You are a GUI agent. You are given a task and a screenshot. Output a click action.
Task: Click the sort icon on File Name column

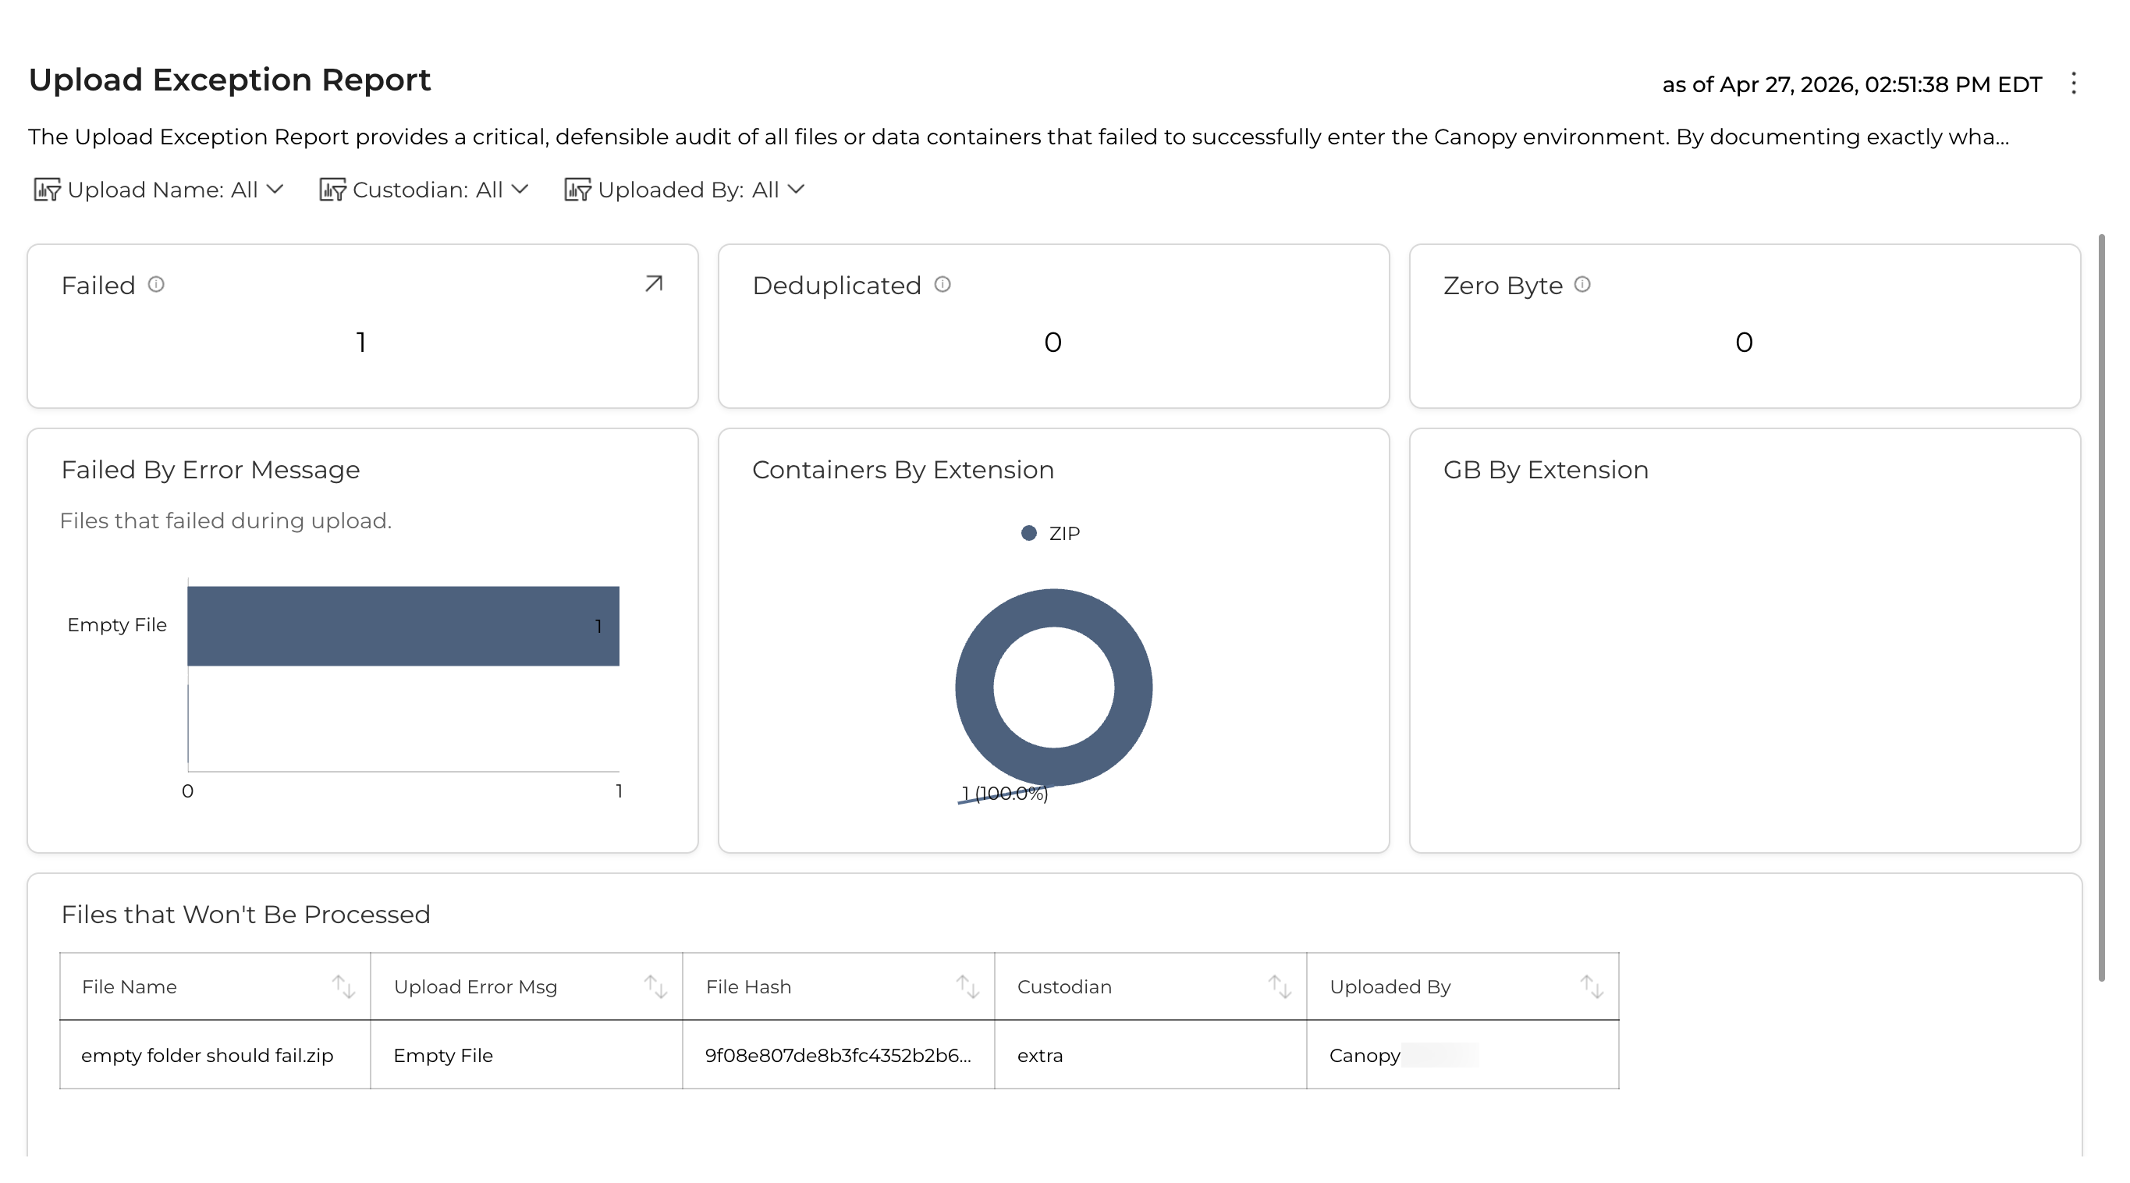click(344, 986)
